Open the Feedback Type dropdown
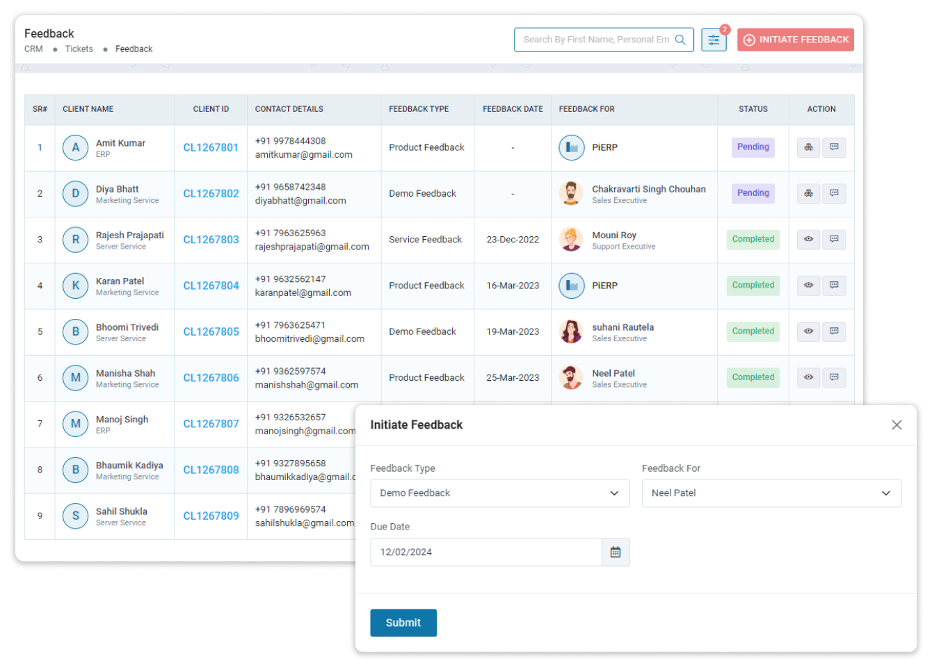Viewport: 932px width, 667px height. click(499, 493)
